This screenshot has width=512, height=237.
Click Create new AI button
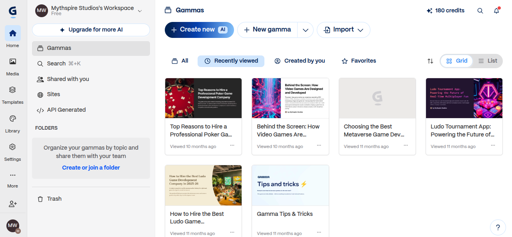199,30
